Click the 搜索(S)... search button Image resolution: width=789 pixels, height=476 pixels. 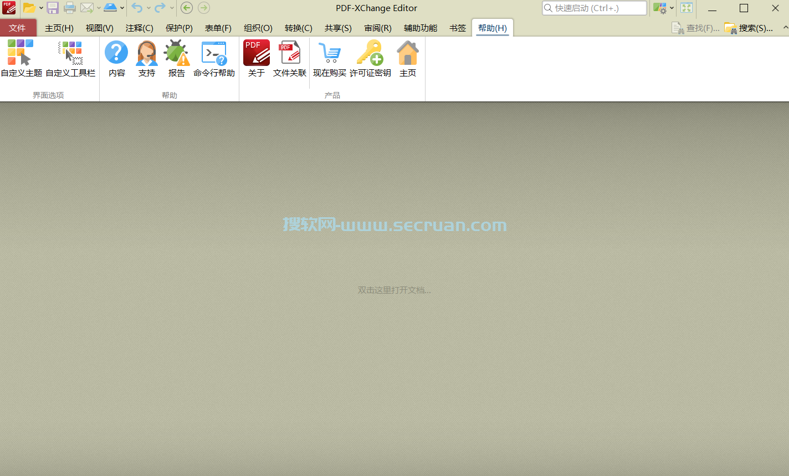[x=749, y=28]
